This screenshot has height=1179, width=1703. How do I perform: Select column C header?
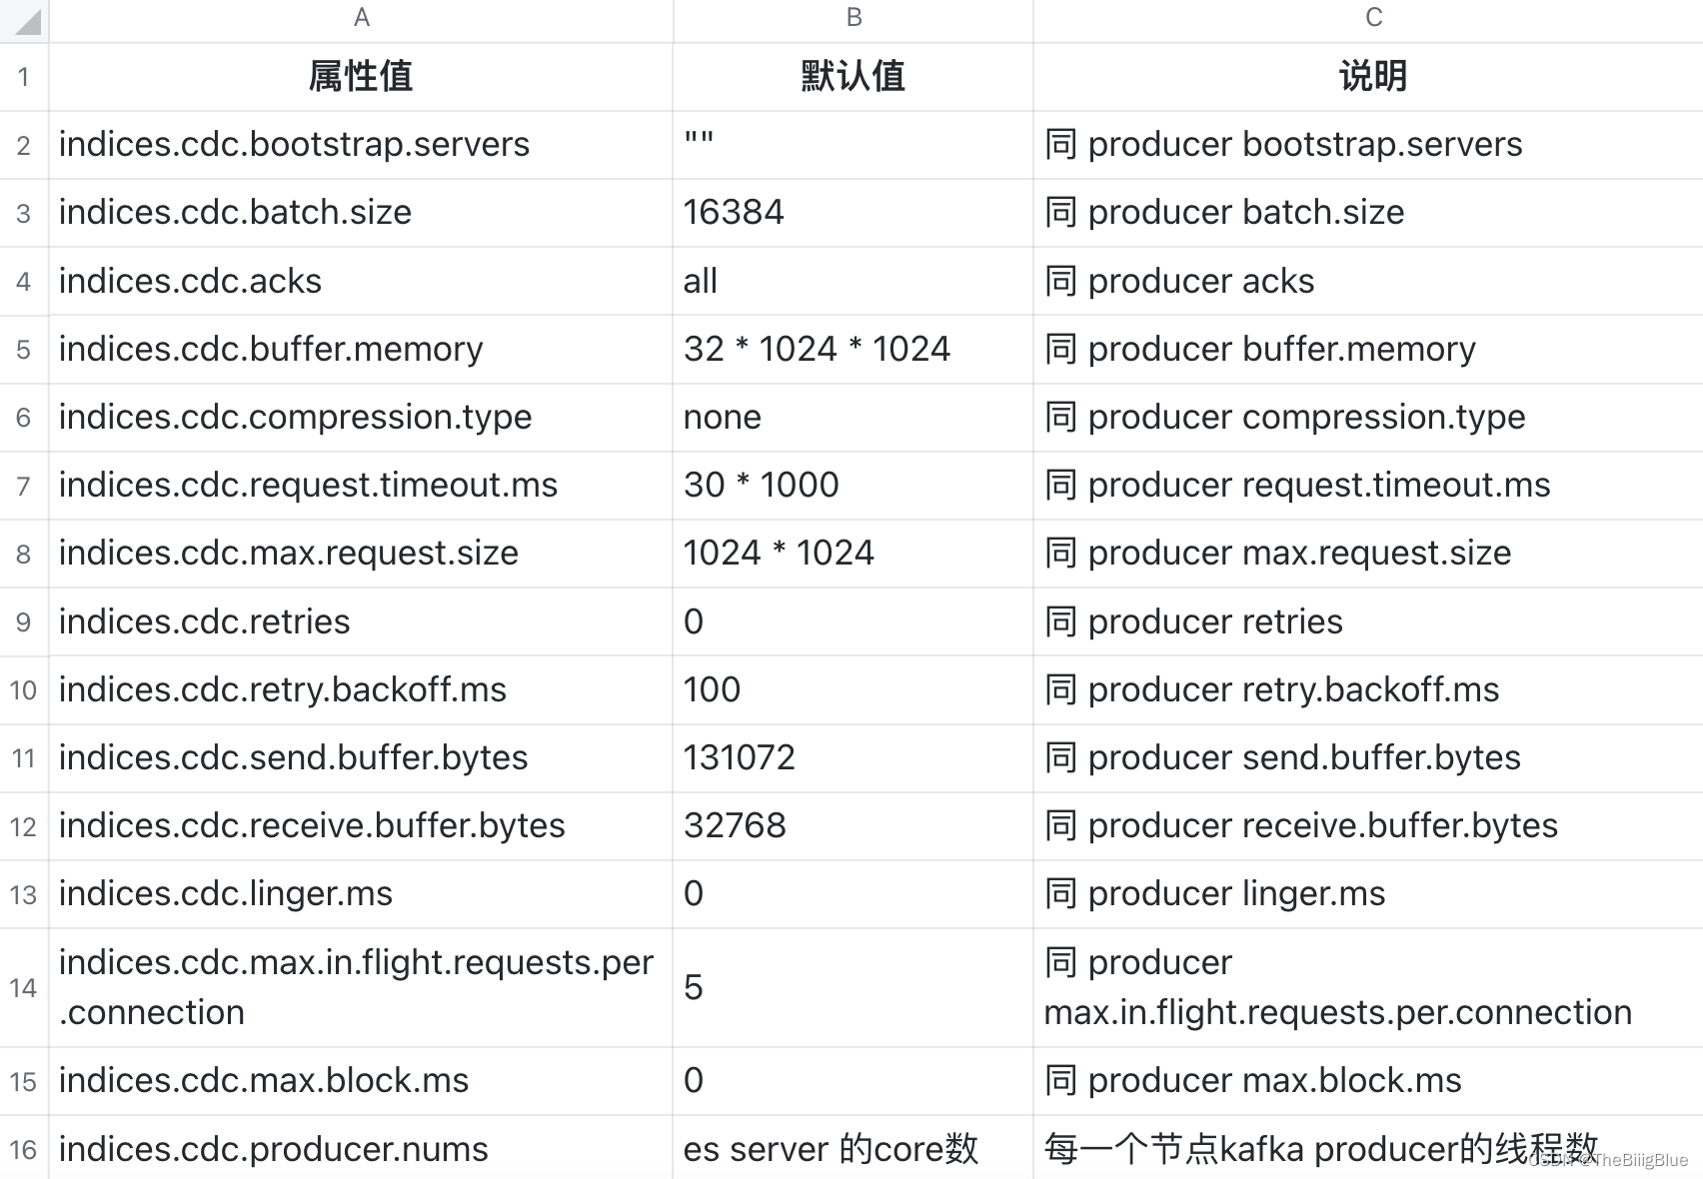1373,18
